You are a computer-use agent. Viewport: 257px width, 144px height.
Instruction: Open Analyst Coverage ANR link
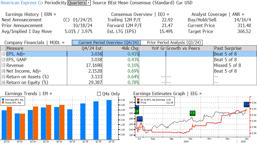pyautogui.click(x=218, y=14)
